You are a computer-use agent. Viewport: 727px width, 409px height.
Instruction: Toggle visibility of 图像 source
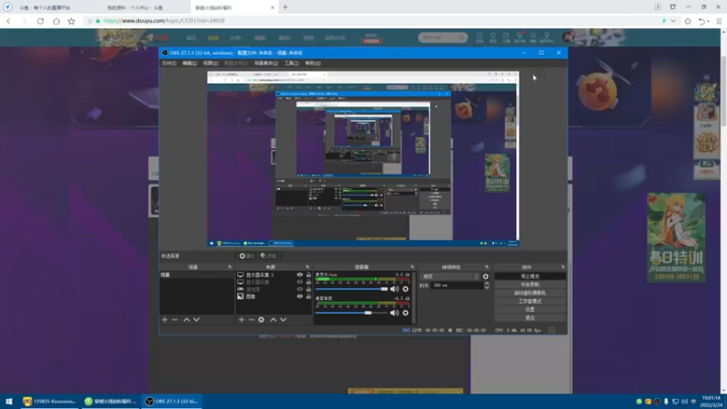(300, 296)
